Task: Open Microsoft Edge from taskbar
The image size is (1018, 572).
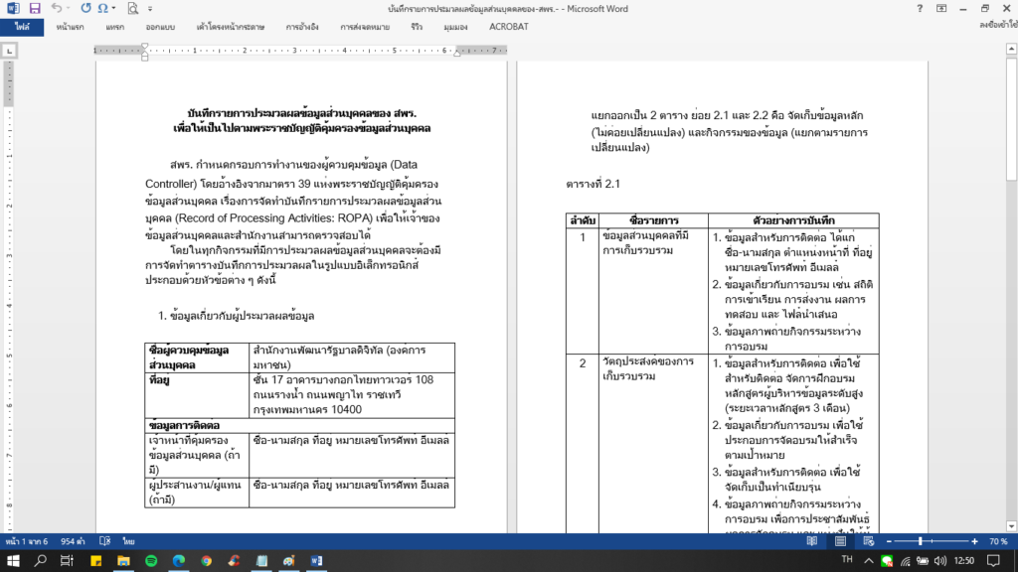Action: pyautogui.click(x=179, y=561)
